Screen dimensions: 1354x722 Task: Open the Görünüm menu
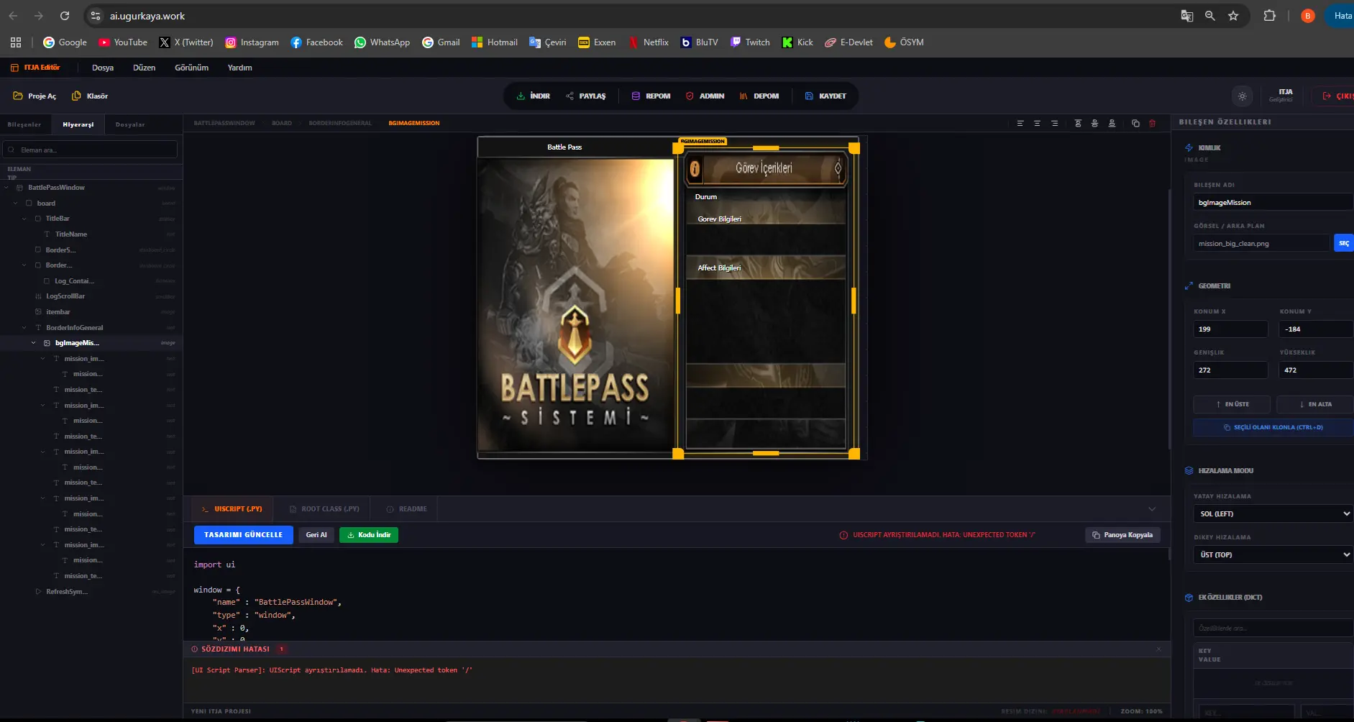(191, 68)
